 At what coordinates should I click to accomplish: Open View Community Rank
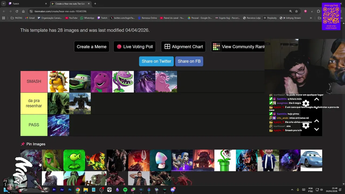[238, 47]
